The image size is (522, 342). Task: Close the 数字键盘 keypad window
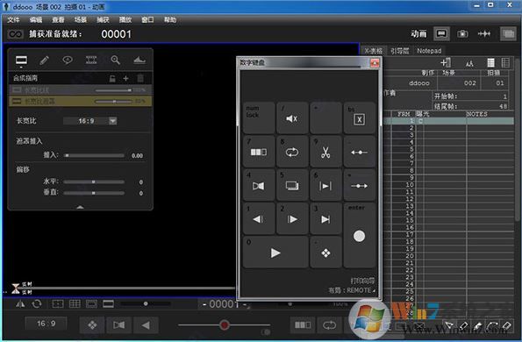(x=375, y=62)
